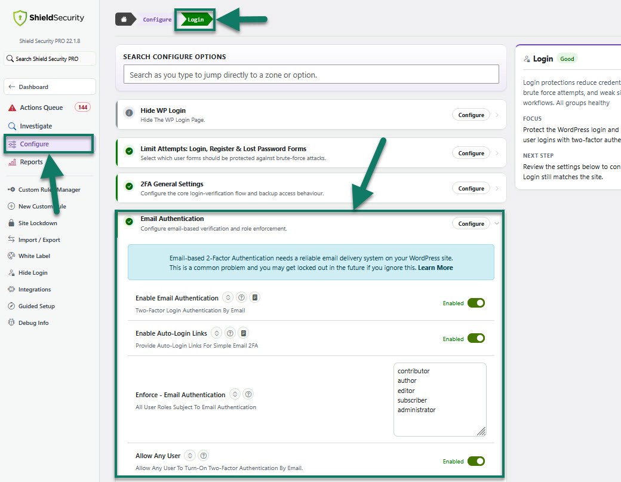Click the Login user icon in right panel
This screenshot has height=482, width=621.
[527, 59]
